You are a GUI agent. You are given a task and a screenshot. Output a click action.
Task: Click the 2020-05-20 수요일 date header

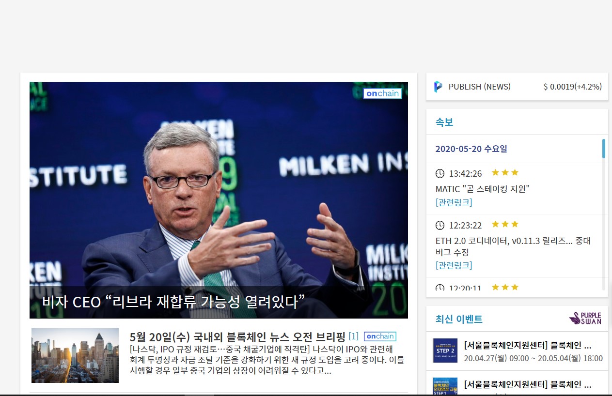(471, 149)
